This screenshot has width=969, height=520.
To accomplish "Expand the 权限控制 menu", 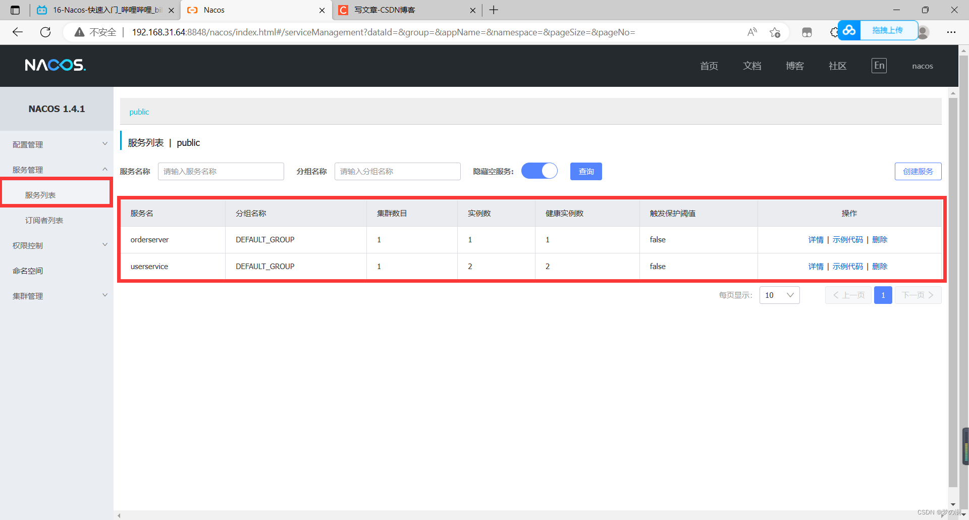I will (57, 245).
